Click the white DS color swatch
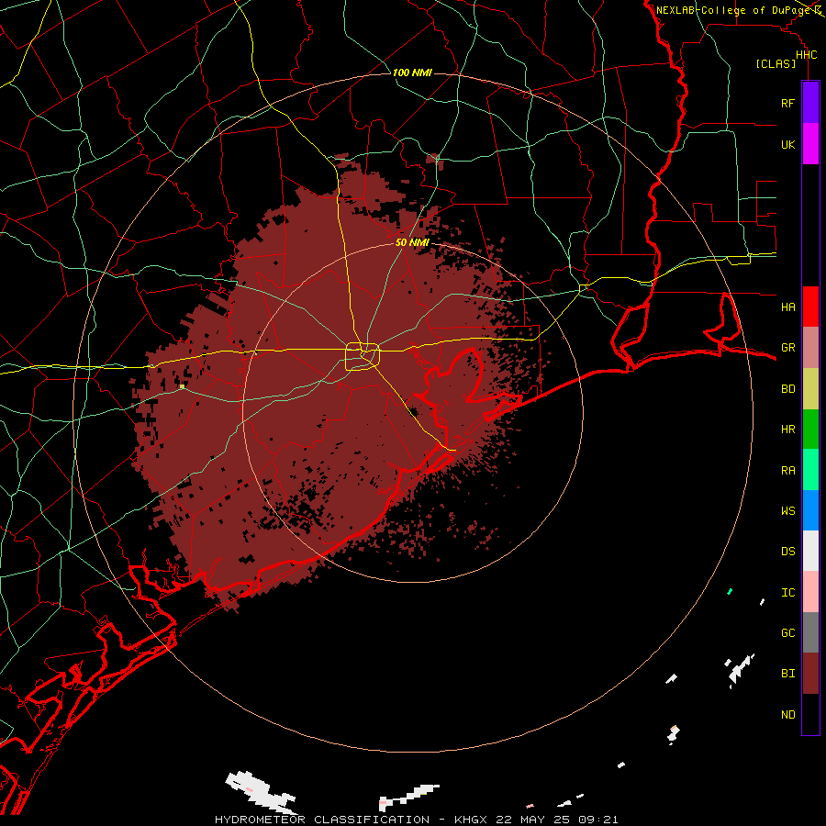 click(x=810, y=551)
